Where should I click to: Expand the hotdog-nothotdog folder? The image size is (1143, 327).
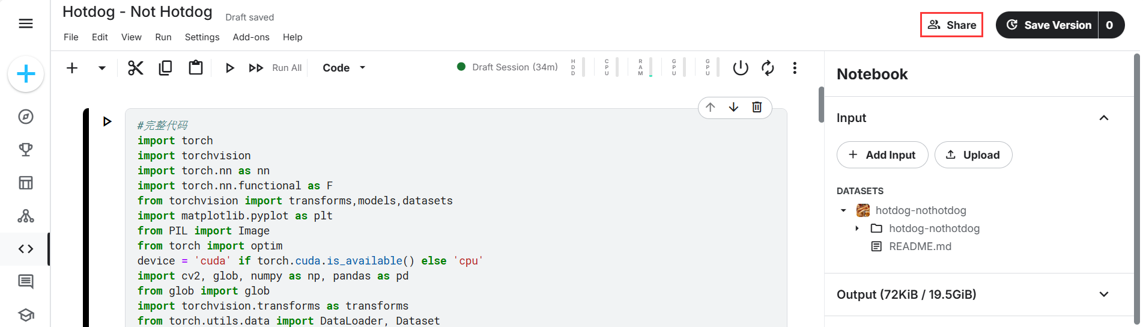[857, 228]
